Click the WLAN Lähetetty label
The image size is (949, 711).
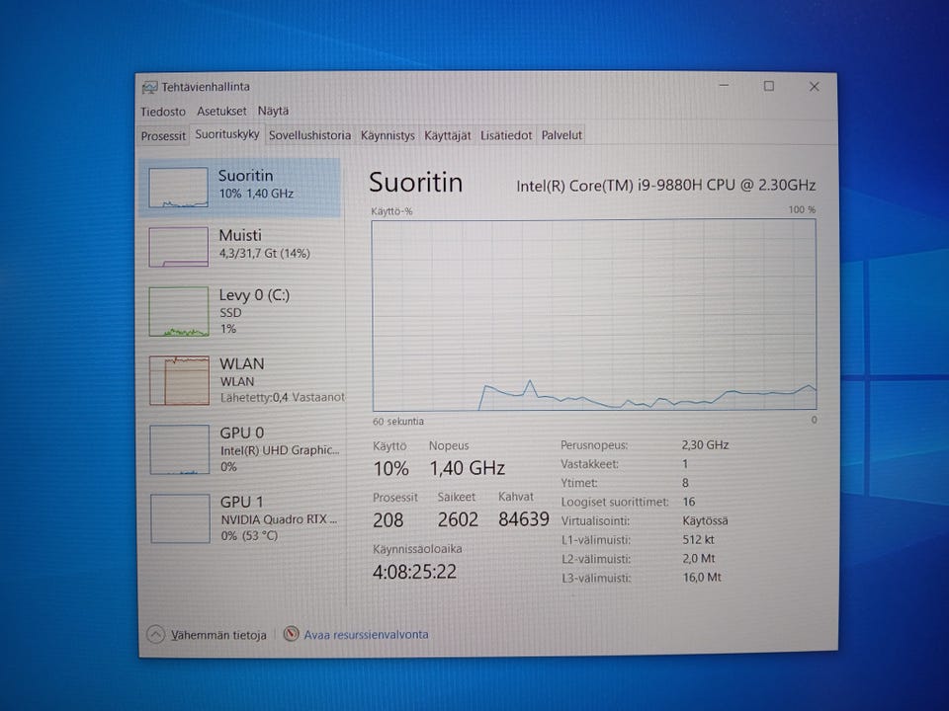click(x=282, y=380)
